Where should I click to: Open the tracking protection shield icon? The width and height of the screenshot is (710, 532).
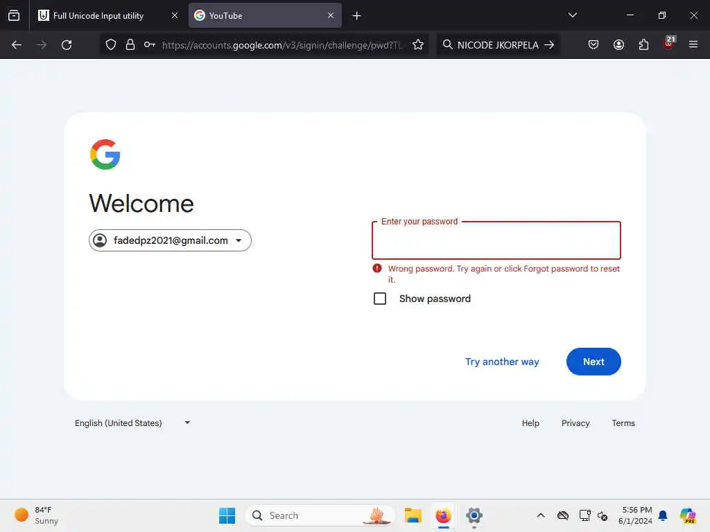(111, 45)
